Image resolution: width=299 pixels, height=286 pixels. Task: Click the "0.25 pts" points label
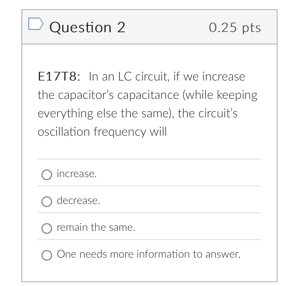tap(235, 28)
